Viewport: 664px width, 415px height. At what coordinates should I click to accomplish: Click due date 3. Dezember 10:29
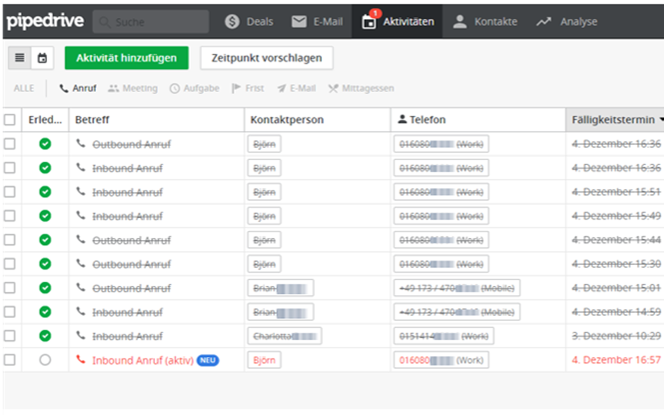tap(616, 336)
